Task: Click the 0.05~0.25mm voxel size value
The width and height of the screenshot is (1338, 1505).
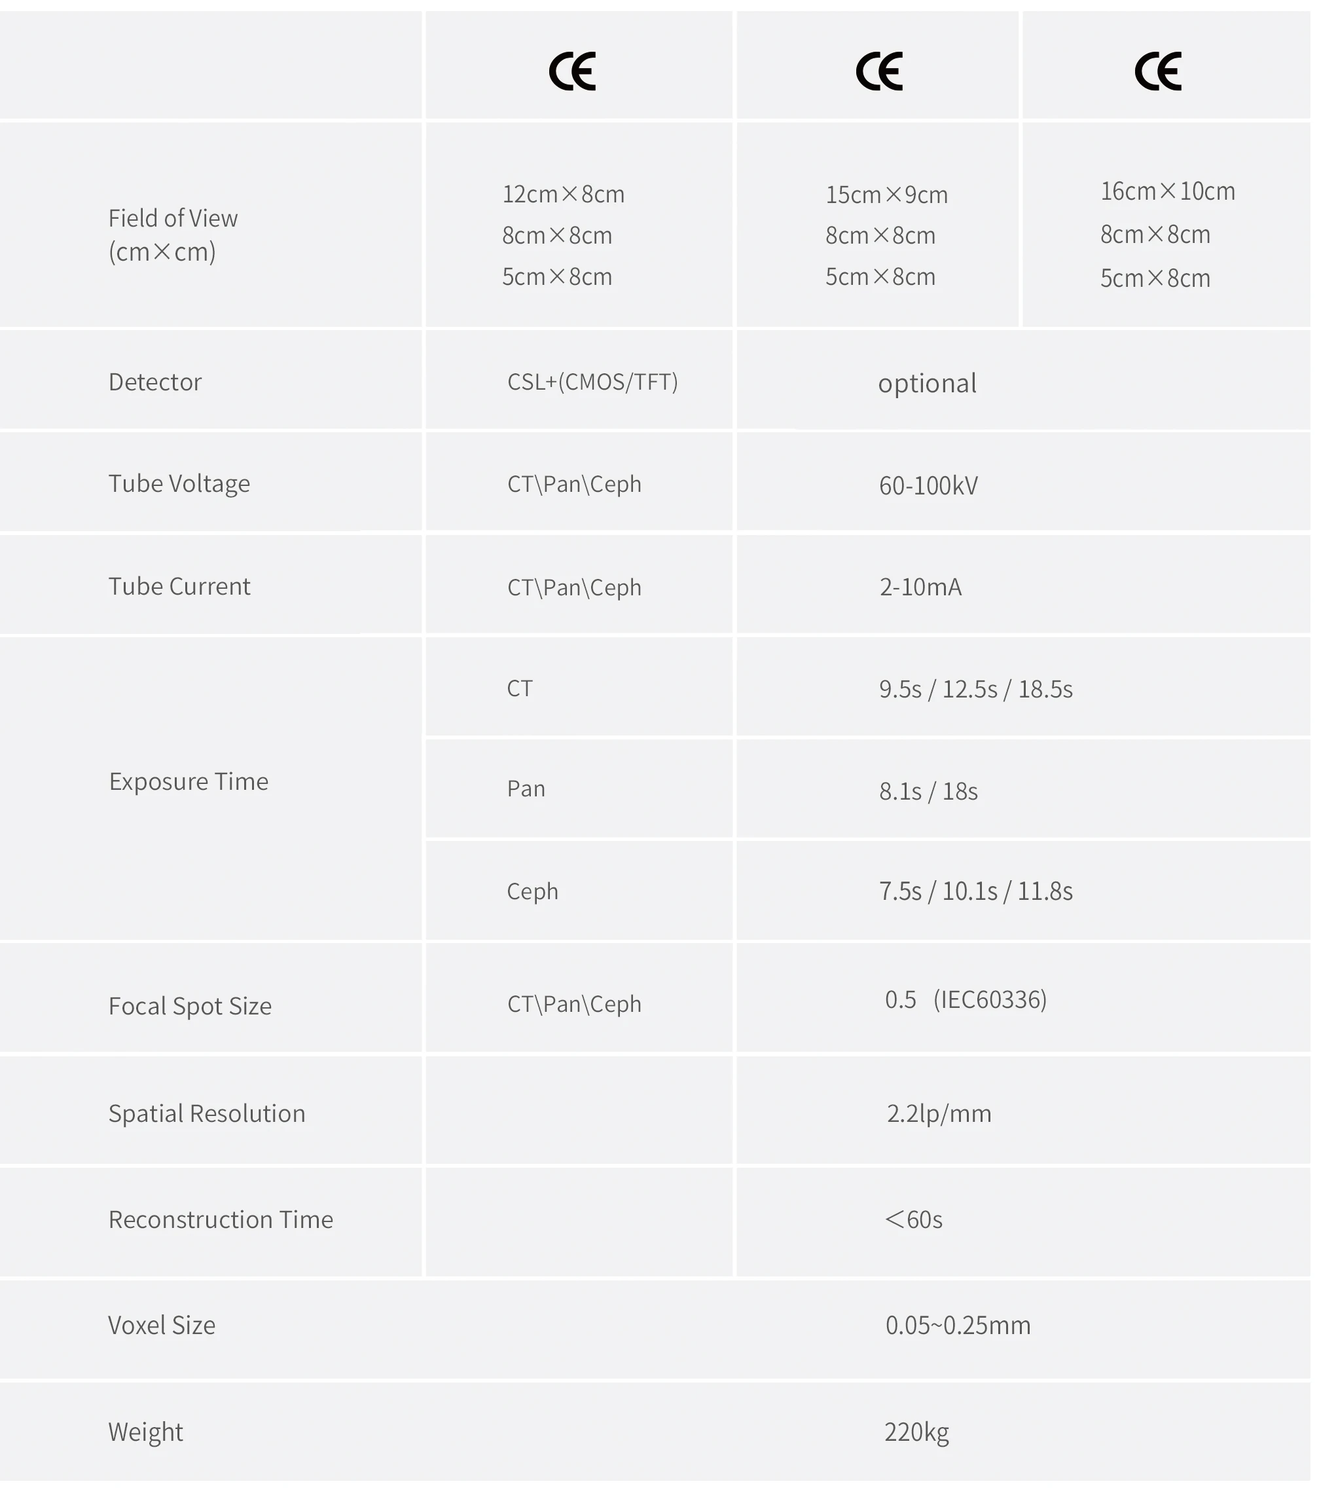Action: (958, 1326)
